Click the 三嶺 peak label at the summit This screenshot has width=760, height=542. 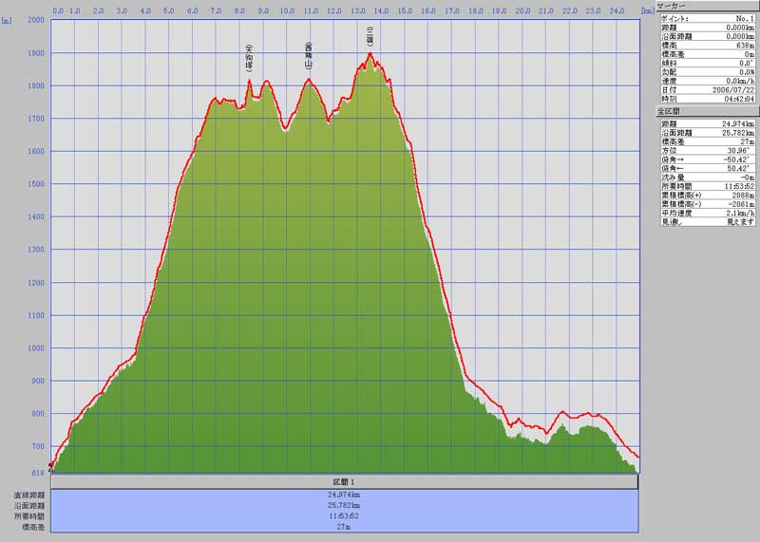[370, 36]
